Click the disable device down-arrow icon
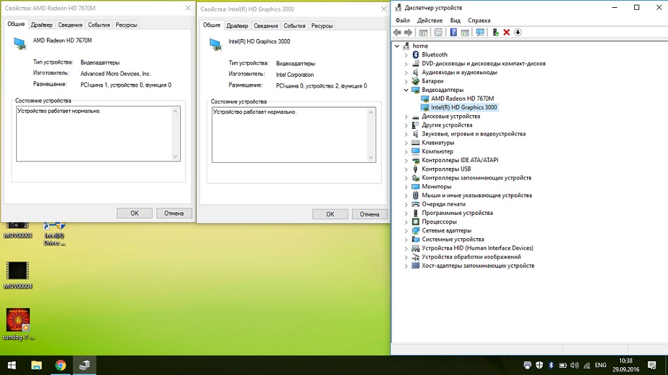This screenshot has width=668, height=375. point(518,33)
